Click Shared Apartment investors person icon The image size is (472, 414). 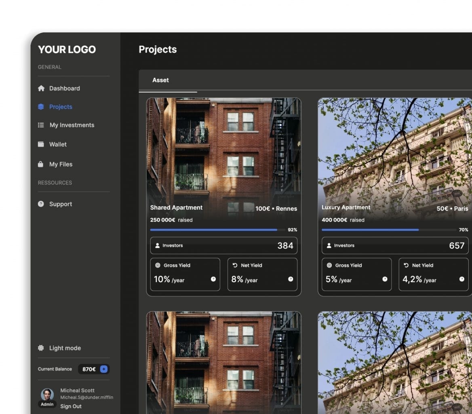157,245
